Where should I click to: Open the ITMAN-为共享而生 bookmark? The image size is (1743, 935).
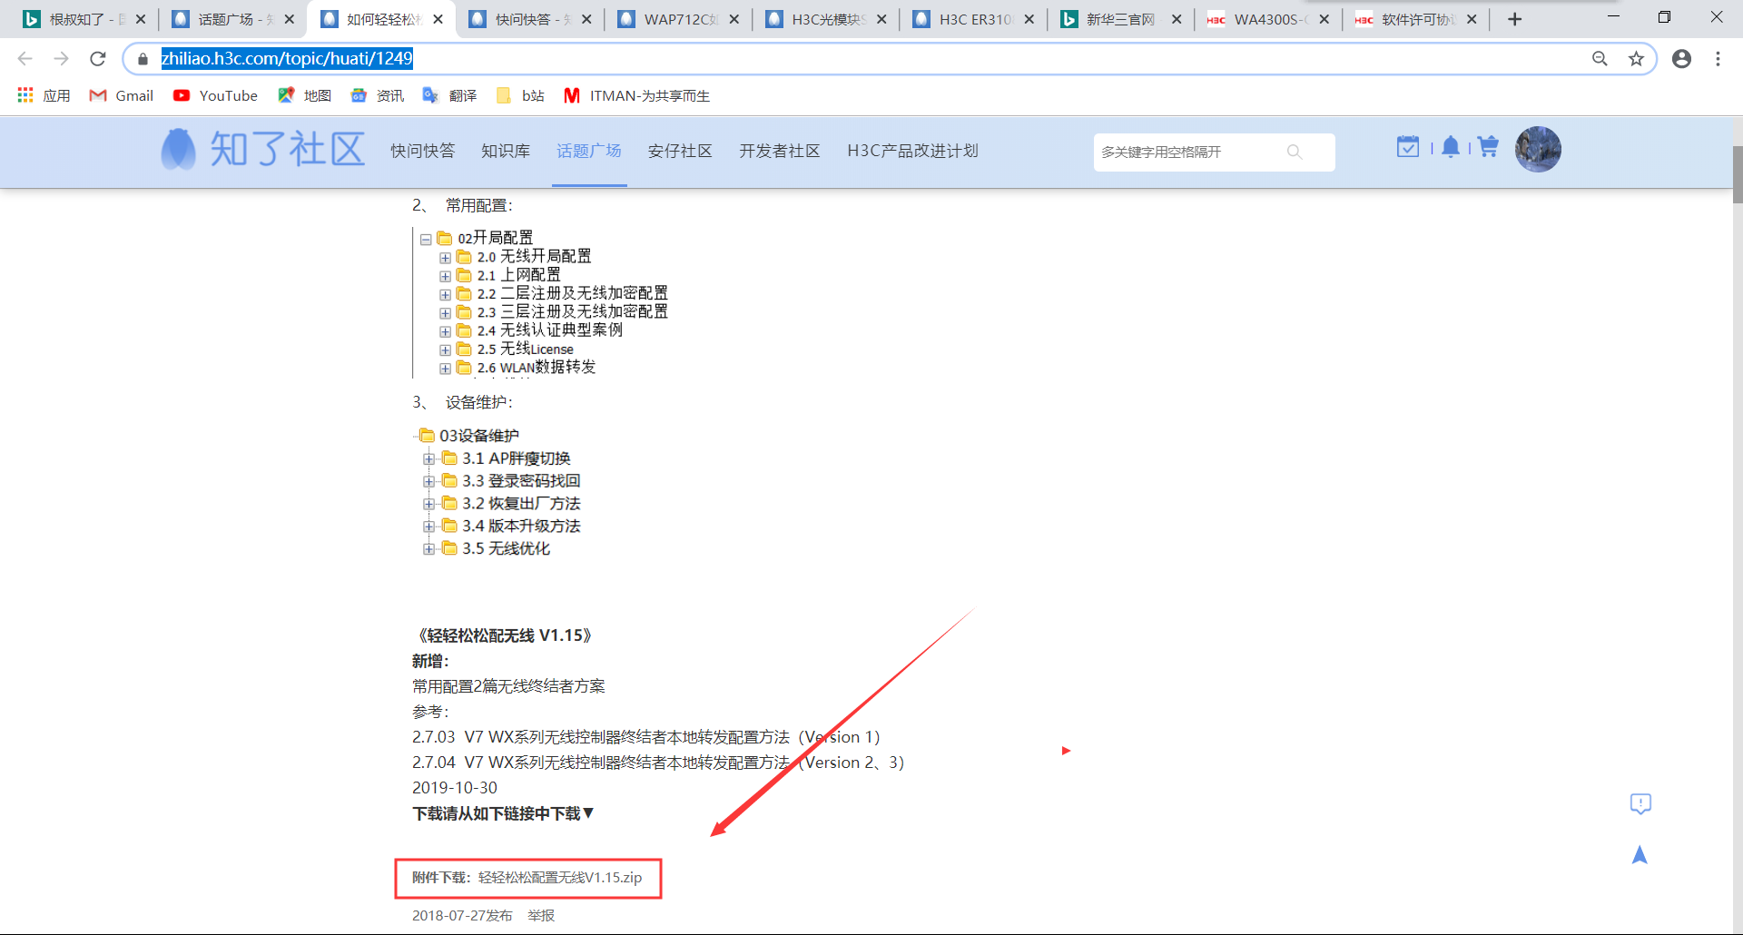pos(636,95)
